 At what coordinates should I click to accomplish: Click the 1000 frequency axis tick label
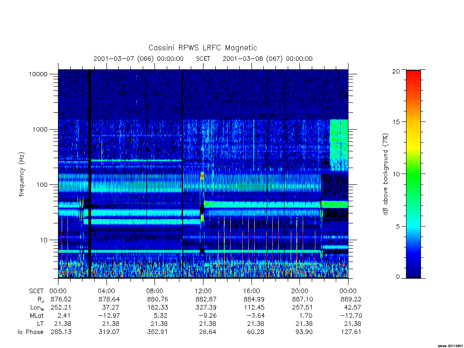[40, 129]
